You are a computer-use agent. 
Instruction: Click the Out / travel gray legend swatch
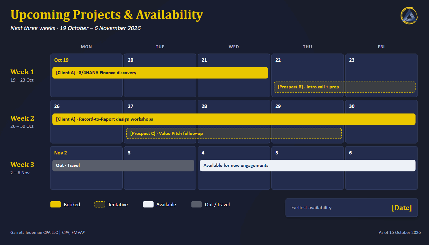pyautogui.click(x=197, y=204)
